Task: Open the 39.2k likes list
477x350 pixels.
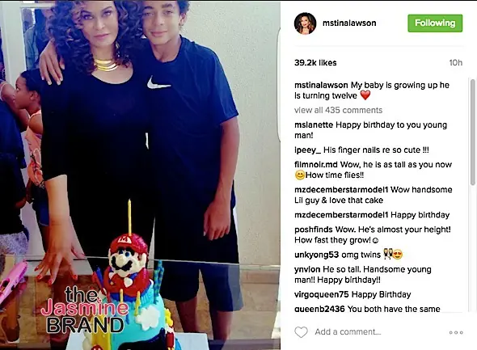Action: click(315, 62)
